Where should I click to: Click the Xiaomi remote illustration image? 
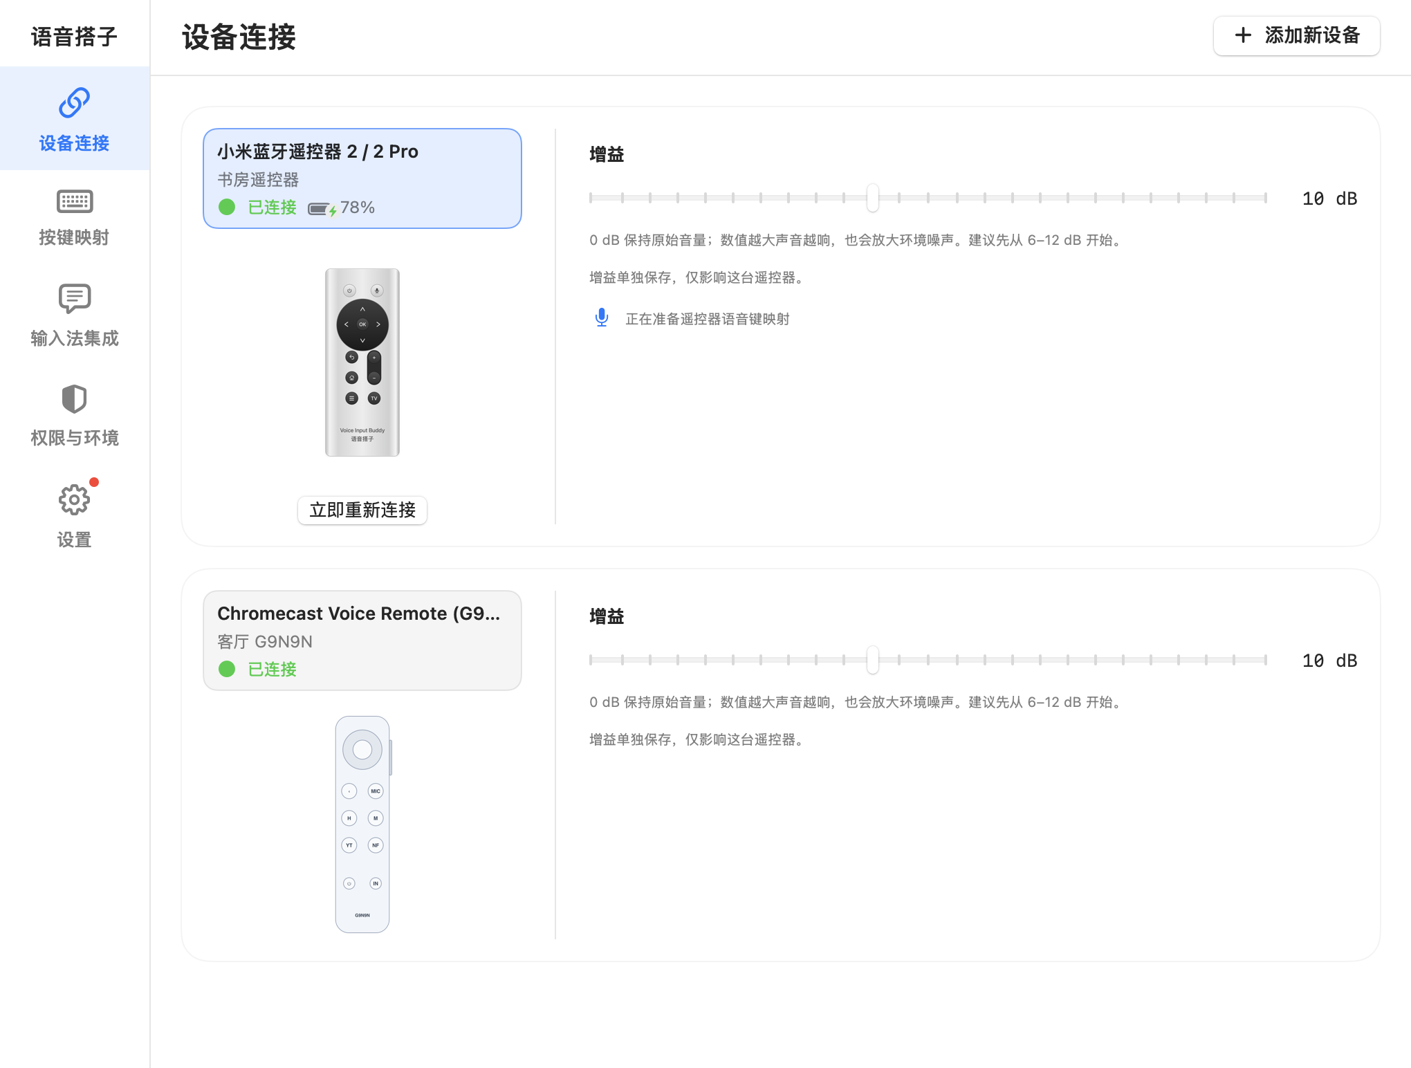tap(362, 362)
